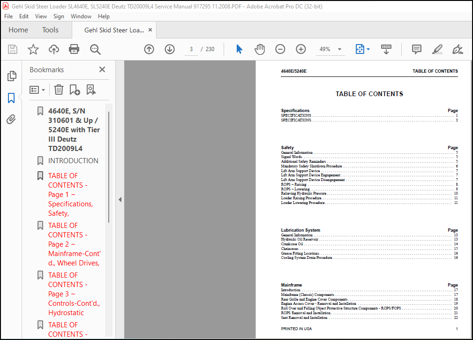Click the Lubrication System heading
The image size is (473, 340).
click(x=300, y=230)
